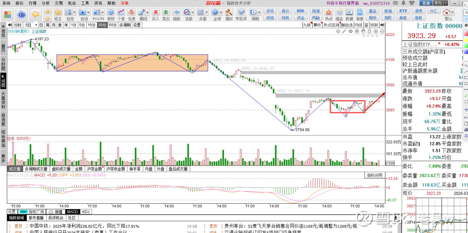
Task: Expand the 5日 period dropdown
Action: click(x=36, y=25)
